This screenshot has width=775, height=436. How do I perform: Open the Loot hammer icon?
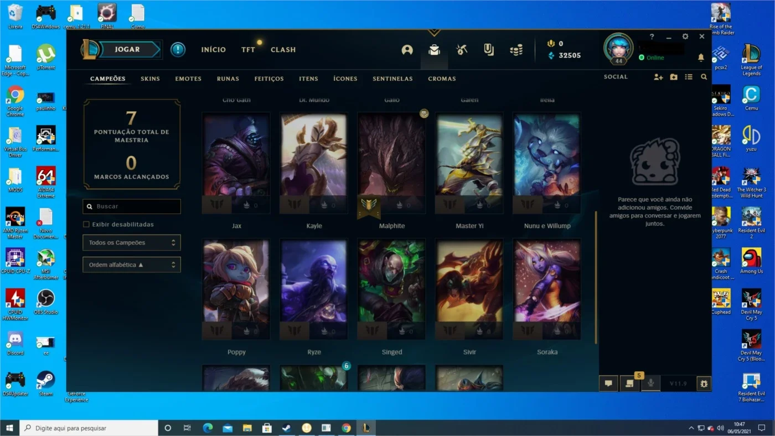tap(462, 50)
